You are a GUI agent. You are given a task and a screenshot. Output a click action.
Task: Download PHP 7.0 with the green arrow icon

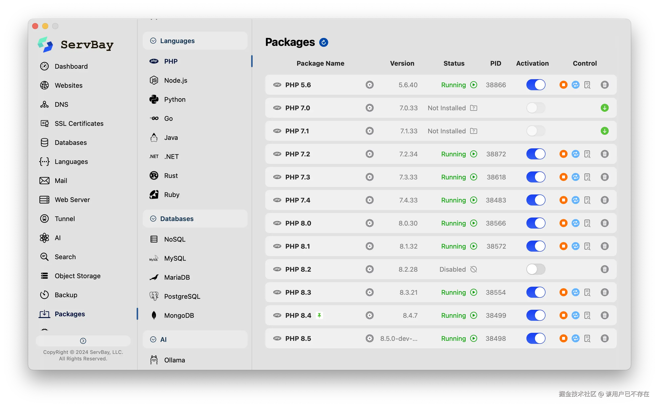pos(605,108)
